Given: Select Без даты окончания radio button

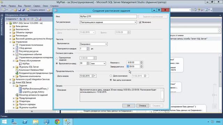Looking at the screenshot, I should [x=111, y=80].
